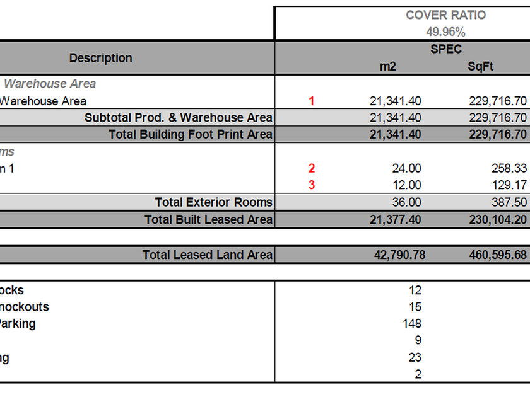Image resolution: width=530 pixels, height=397 pixels.
Task: Click the 49.96% cover ratio value
Action: pos(445,32)
